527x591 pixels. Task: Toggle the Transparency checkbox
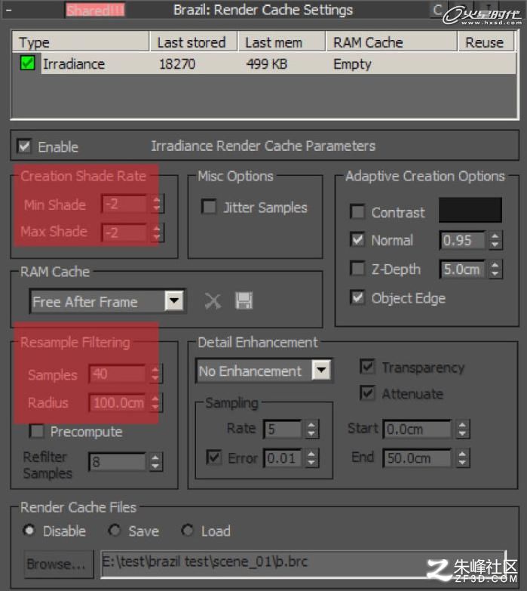[367, 366]
